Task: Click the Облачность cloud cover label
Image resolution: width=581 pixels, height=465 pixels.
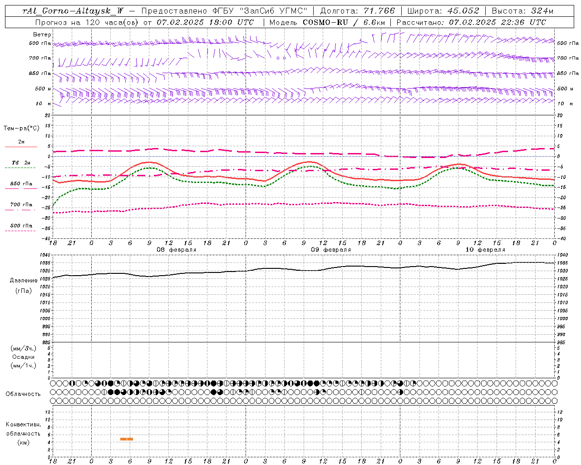Action: click(x=23, y=394)
